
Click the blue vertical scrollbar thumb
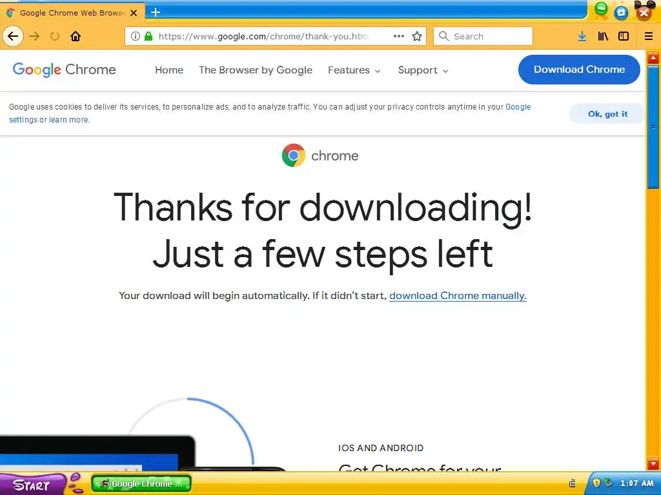(653, 126)
